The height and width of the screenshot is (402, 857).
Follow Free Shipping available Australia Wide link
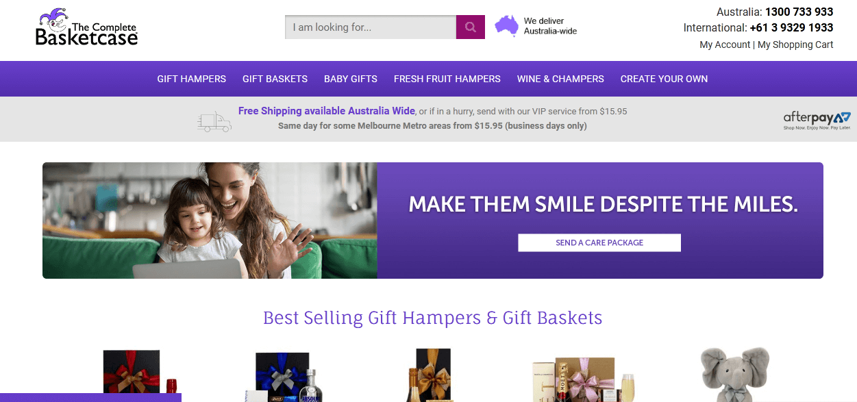[327, 111]
